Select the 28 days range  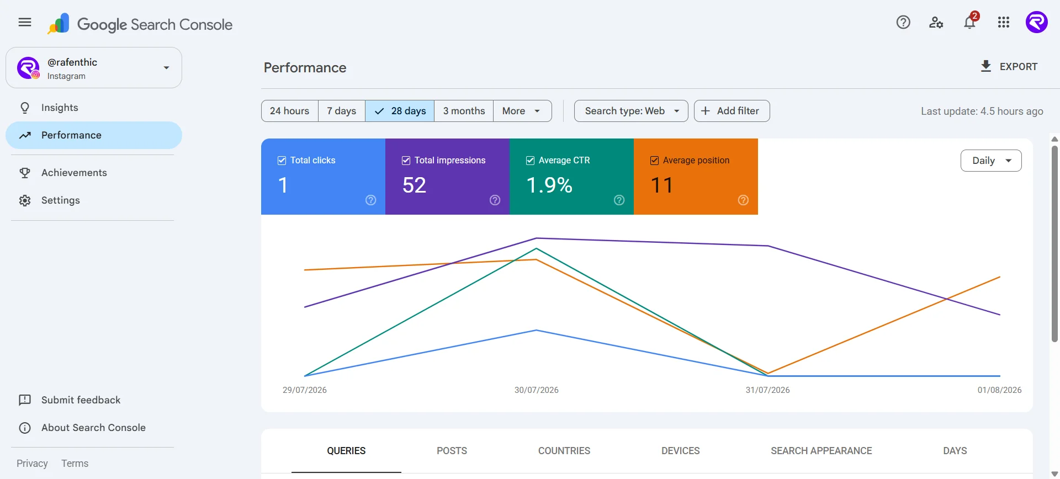(400, 111)
